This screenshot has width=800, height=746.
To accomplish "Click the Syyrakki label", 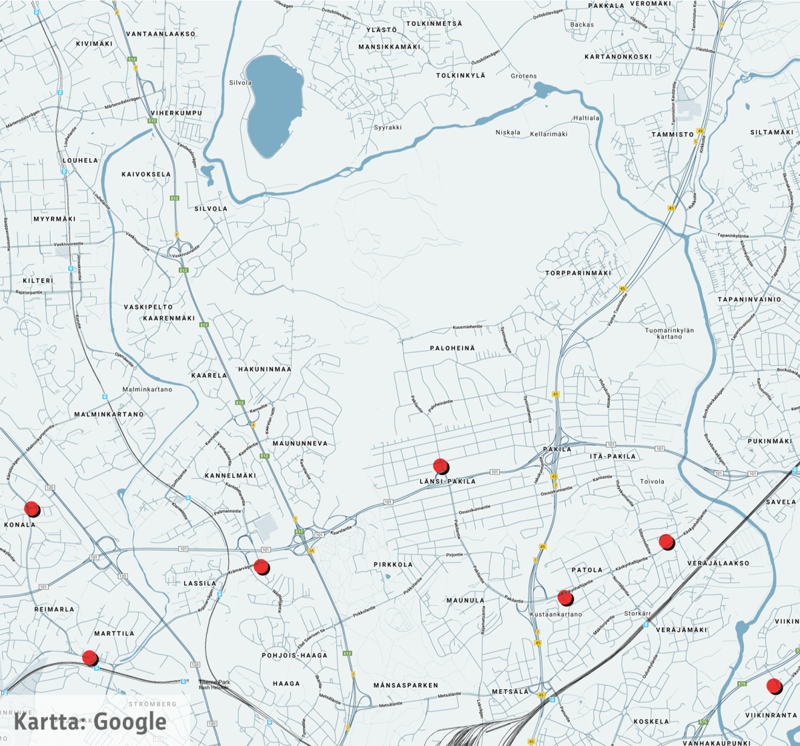I will (388, 127).
